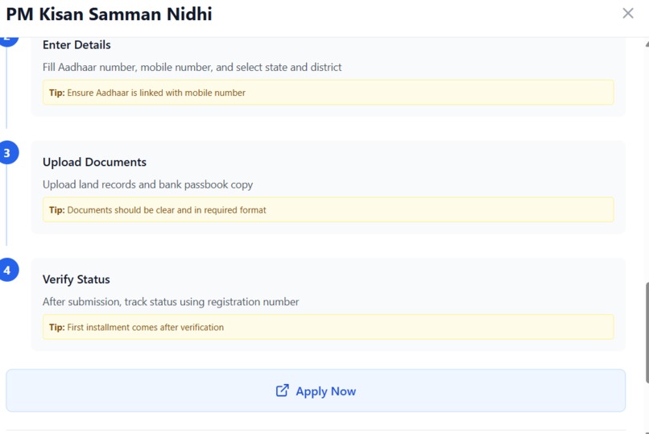Screen dimensions: 649x434
Task: Select the Verify Status heading
Action: 76,279
